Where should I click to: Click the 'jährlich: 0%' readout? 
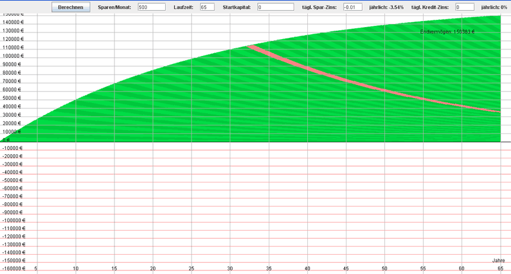click(x=494, y=7)
